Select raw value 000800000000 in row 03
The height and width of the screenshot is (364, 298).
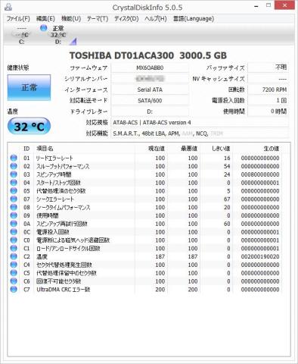[x=260, y=174]
